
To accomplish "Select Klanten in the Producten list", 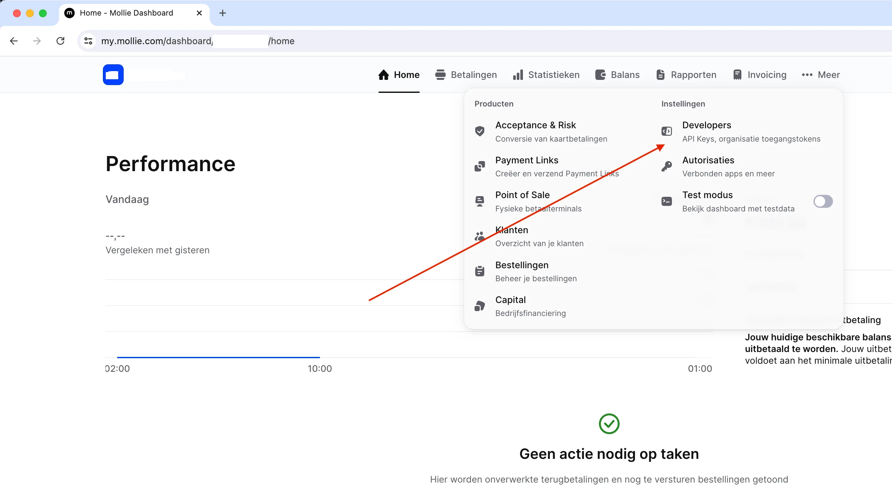I will tap(529, 237).
